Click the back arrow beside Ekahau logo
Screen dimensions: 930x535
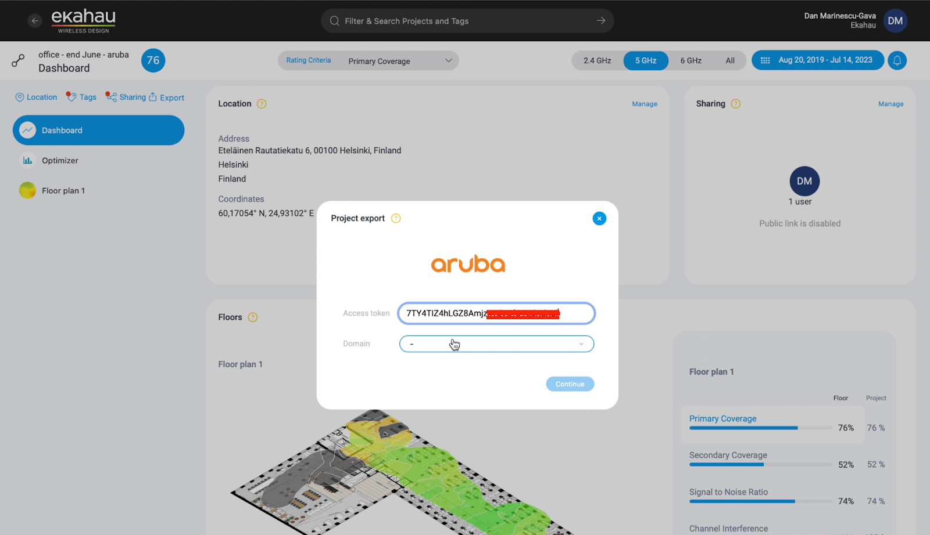(35, 21)
